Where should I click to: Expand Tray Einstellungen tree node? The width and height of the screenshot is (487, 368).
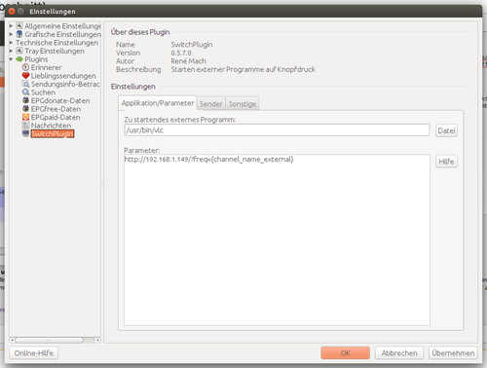tap(11, 51)
